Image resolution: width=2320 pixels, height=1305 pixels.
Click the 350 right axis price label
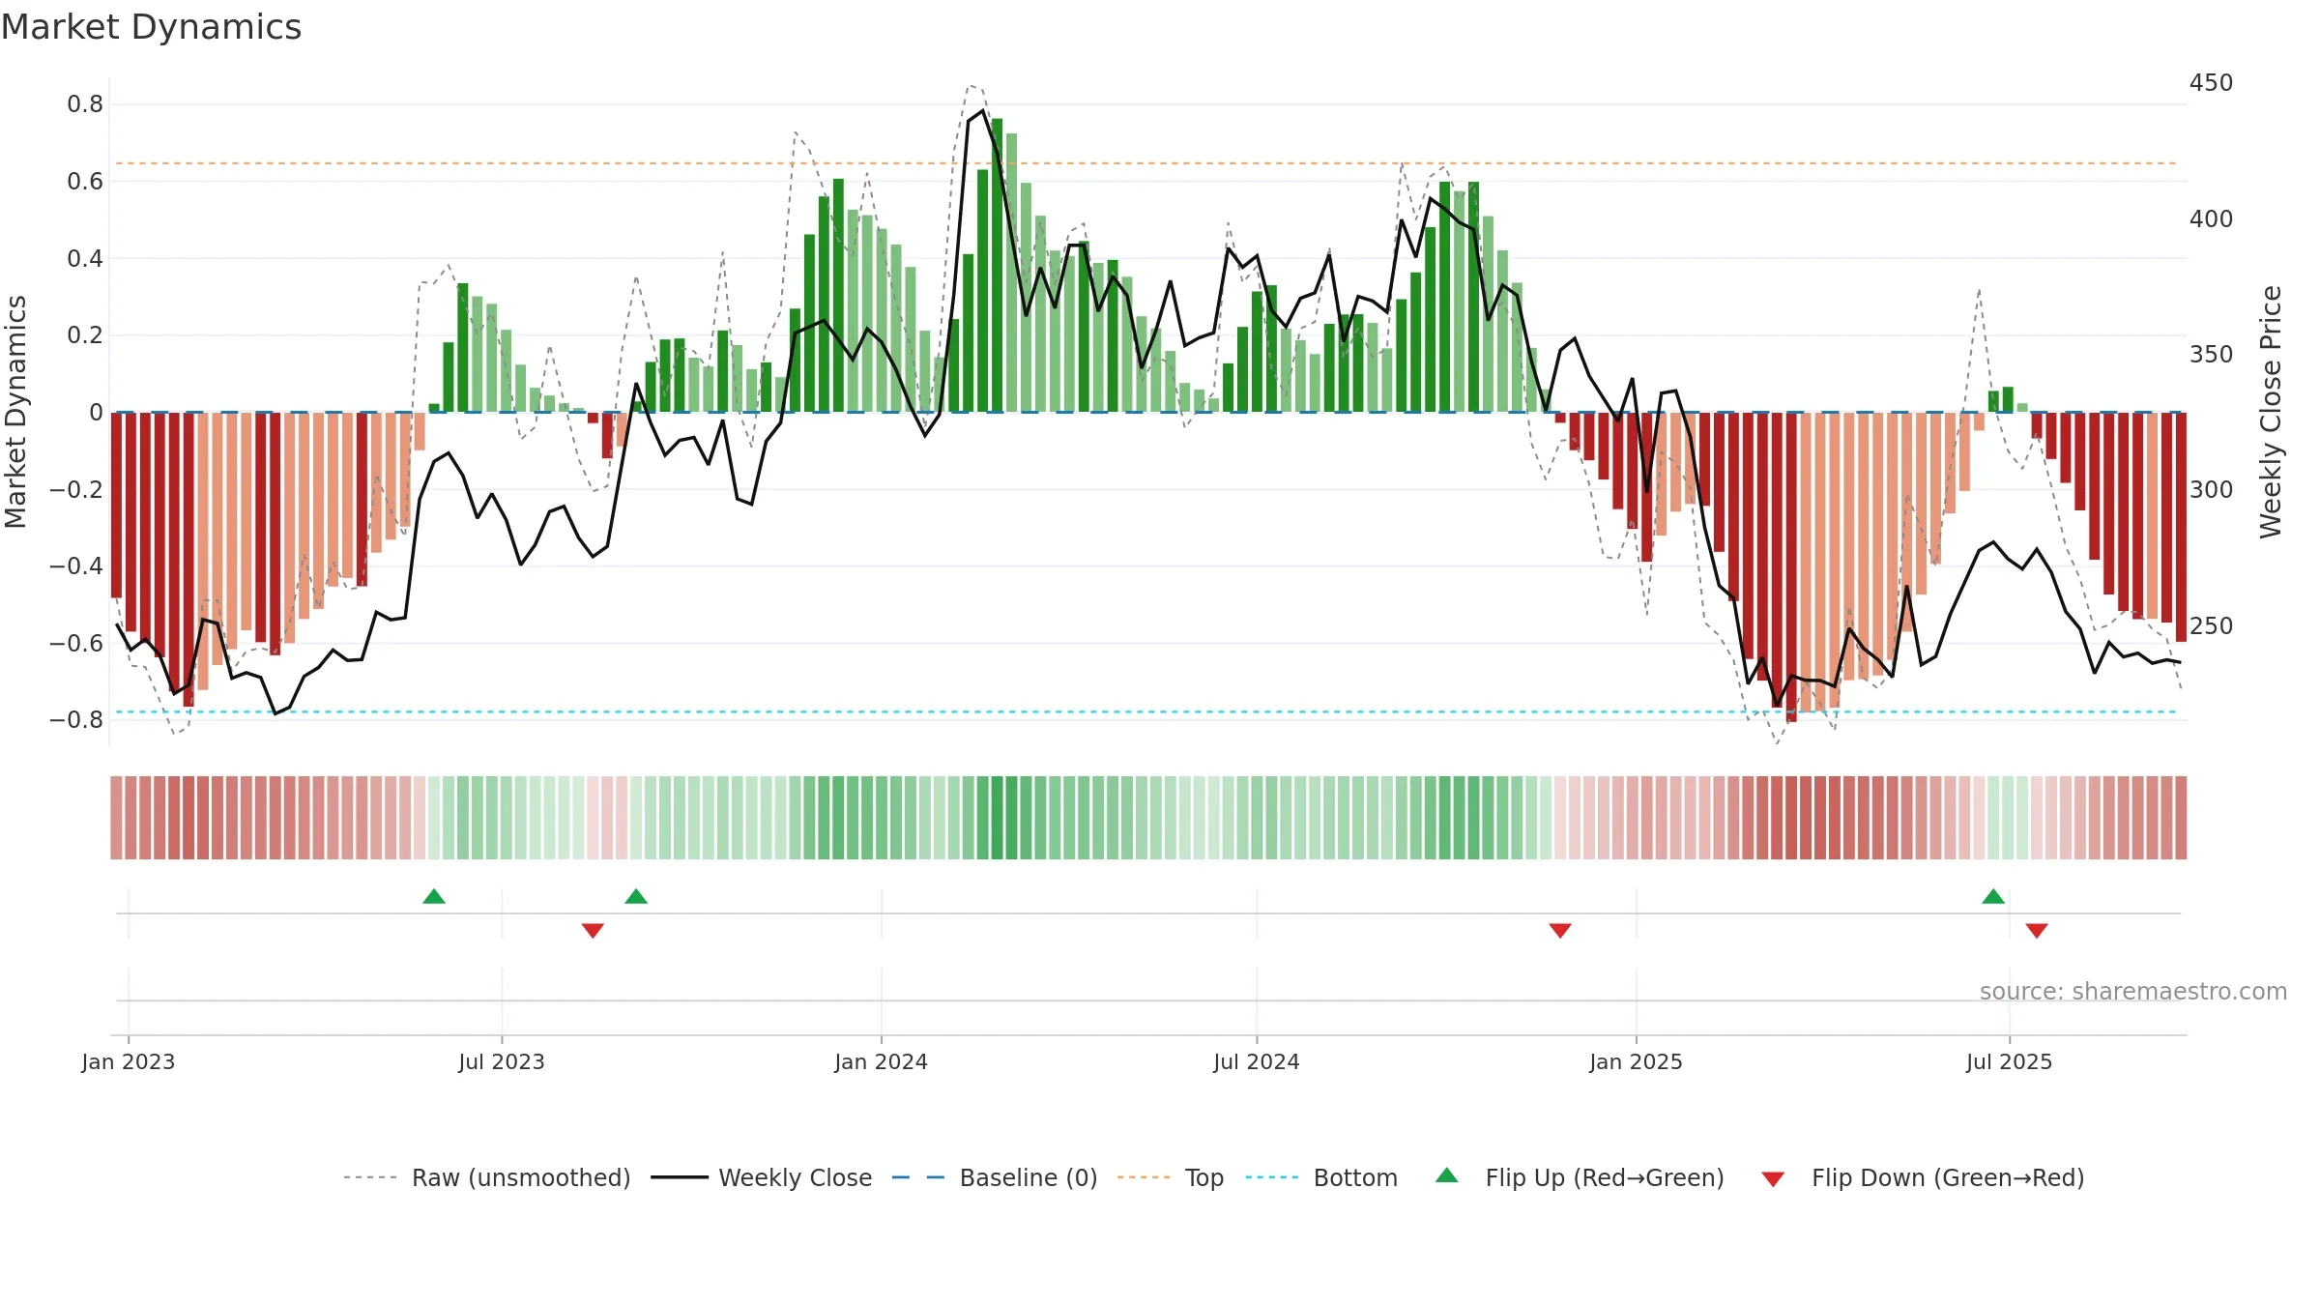pos(2211,354)
